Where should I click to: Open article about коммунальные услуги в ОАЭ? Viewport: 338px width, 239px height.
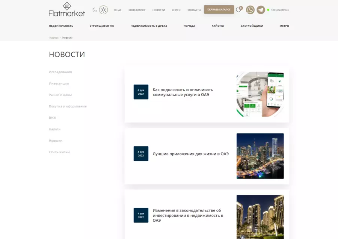tap(183, 92)
